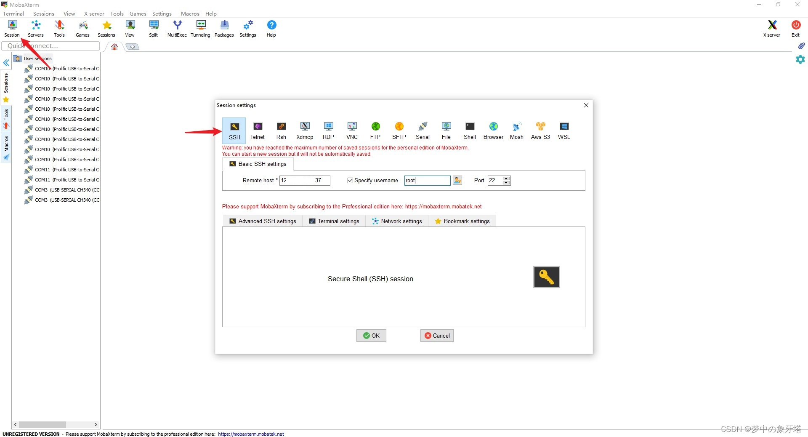Switch to Terminal settings tab
808x437 pixels.
tap(334, 221)
